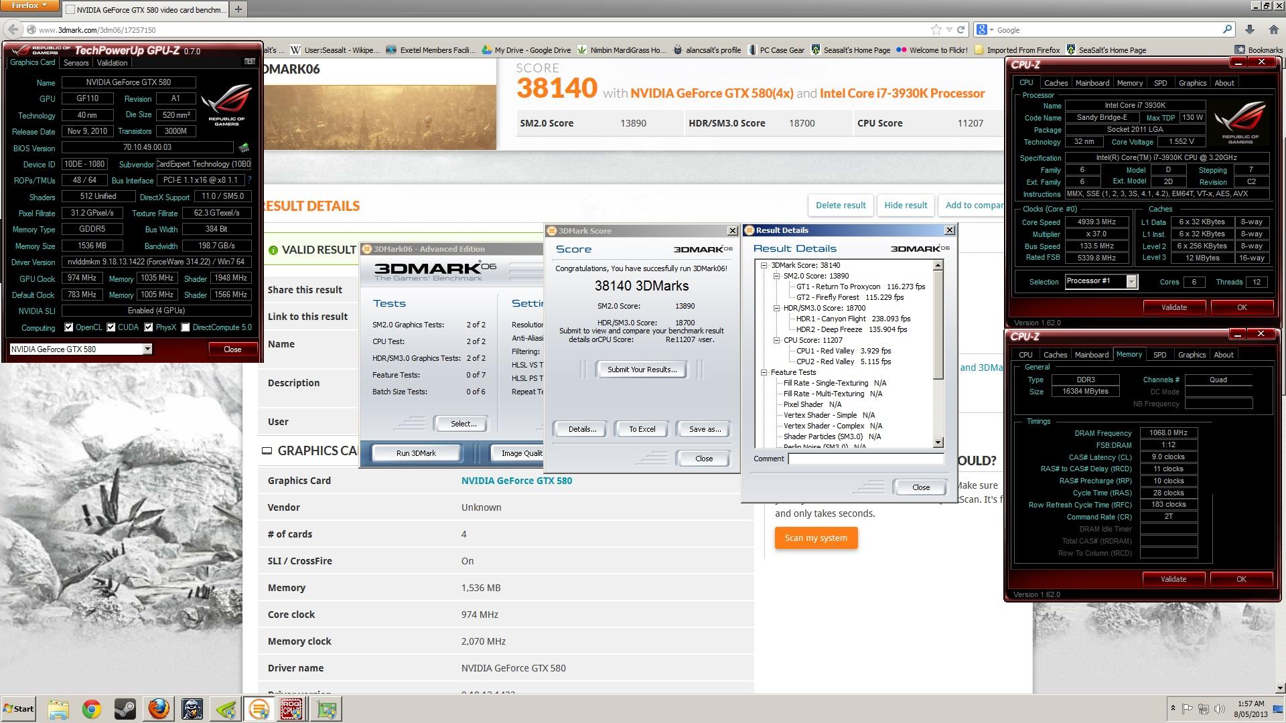Open the Firefox downloads arrow icon
Image resolution: width=1286 pixels, height=723 pixels.
tap(1250, 29)
